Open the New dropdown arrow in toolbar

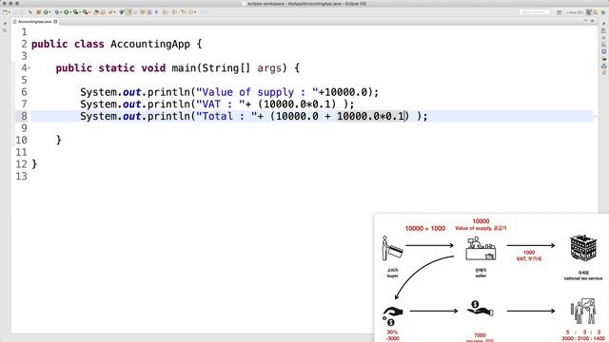click(10, 12)
